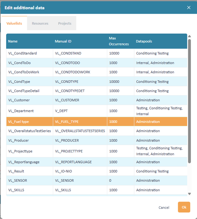The height and width of the screenshot is (219, 197).
Task: Select the VL_CondStandard row name
Action: pyautogui.click(x=30, y=53)
